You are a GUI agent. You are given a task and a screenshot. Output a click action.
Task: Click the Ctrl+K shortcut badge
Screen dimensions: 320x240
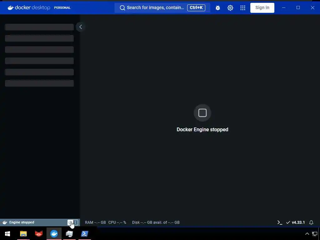click(x=196, y=8)
